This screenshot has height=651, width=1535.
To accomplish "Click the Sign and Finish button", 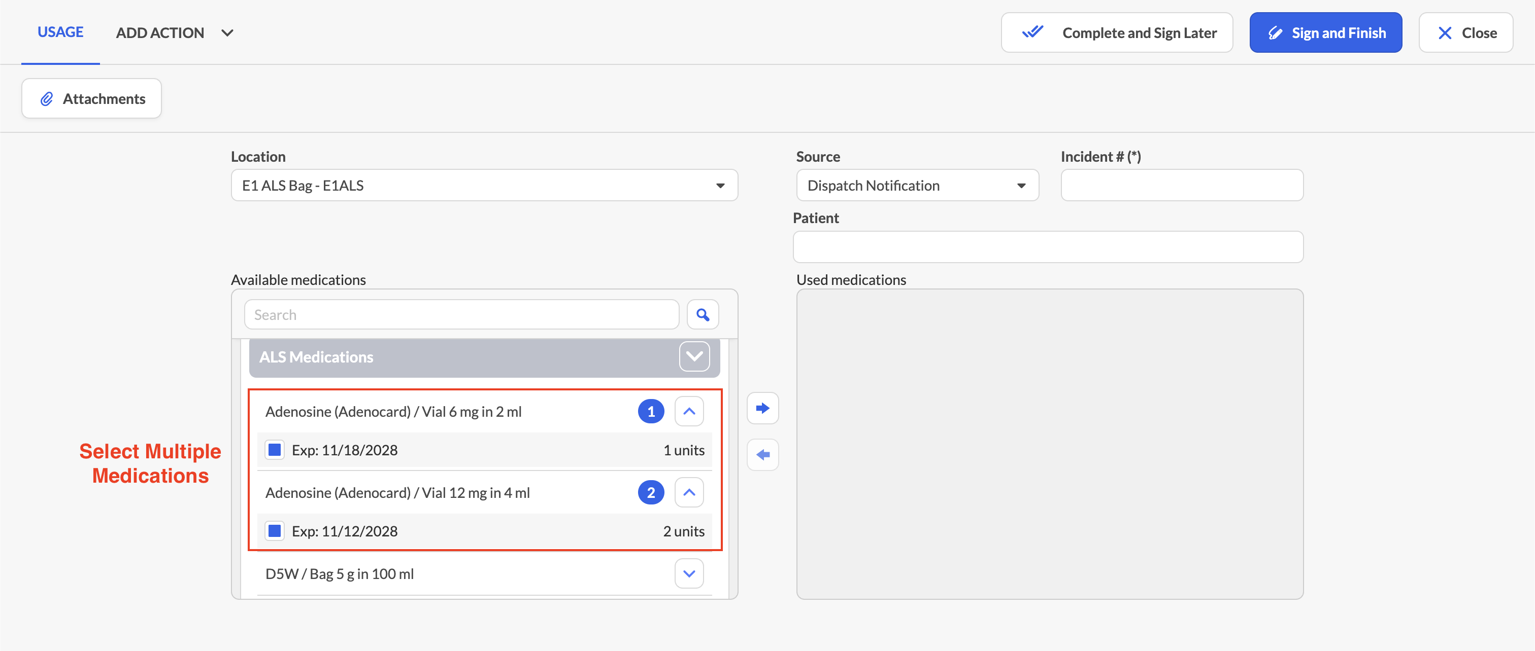I will click(x=1325, y=33).
